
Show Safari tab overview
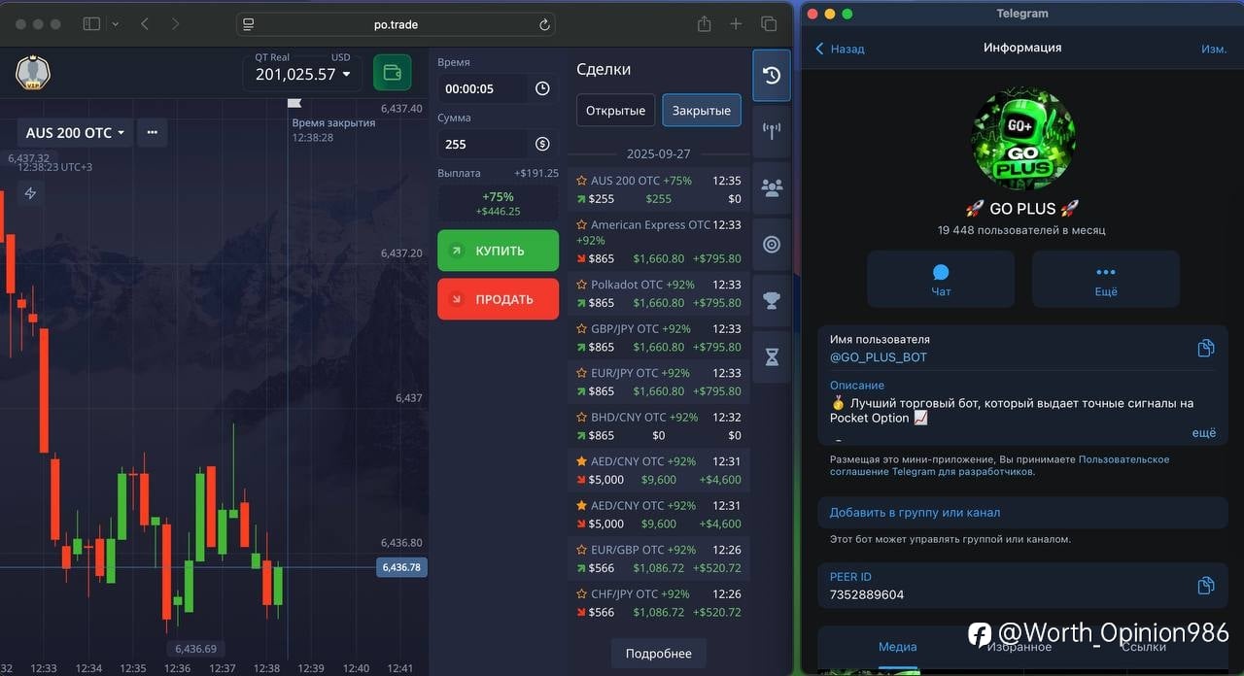point(769,24)
